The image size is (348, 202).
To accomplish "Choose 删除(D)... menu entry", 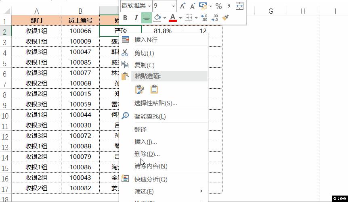I will 164,154.
